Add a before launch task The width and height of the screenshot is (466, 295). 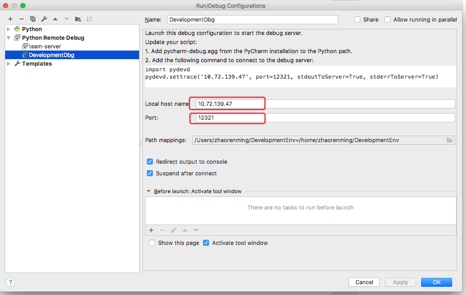pos(151,230)
